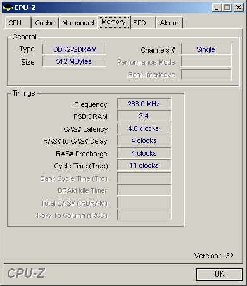Image resolution: width=247 pixels, height=286 pixels.
Task: Open the Cache tab
Action: [45, 23]
